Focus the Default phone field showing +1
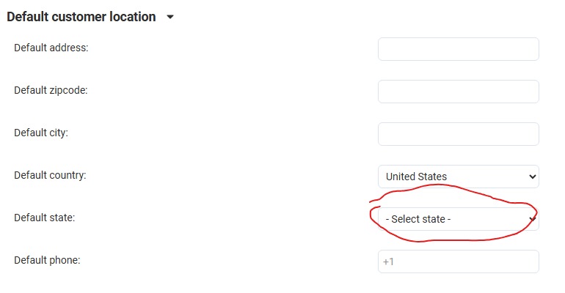The image size is (565, 293). [459, 262]
